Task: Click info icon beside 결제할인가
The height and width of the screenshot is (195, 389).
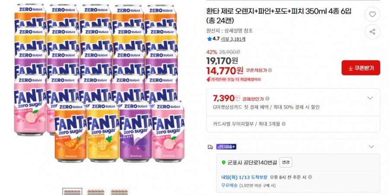Action: (x=267, y=98)
